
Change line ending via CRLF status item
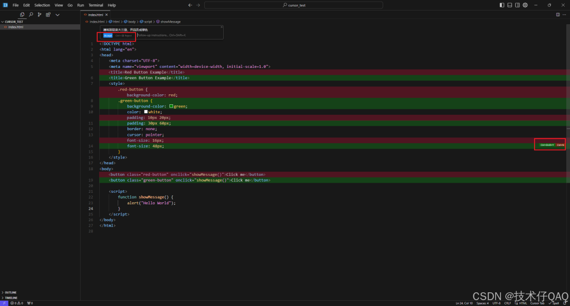pyautogui.click(x=508, y=303)
